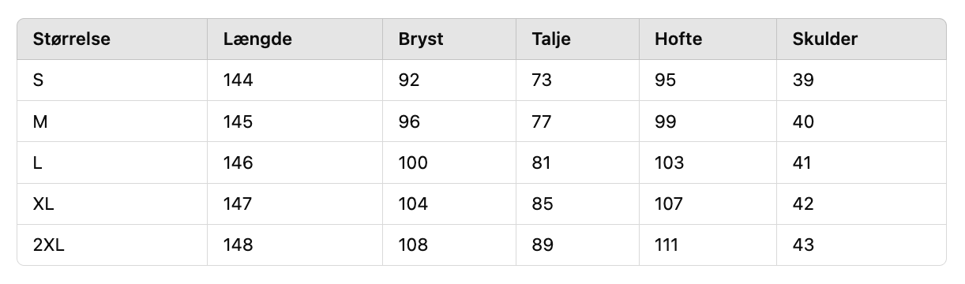Viewport: 965px width, 284px height.
Task: Click the size S row label
Action: 39,80
